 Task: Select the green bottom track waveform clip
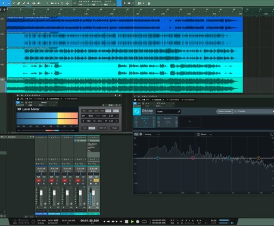(x=125, y=85)
